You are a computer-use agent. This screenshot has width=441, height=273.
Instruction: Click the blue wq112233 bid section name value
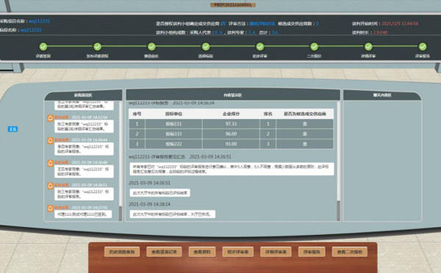pyautogui.click(x=31, y=30)
